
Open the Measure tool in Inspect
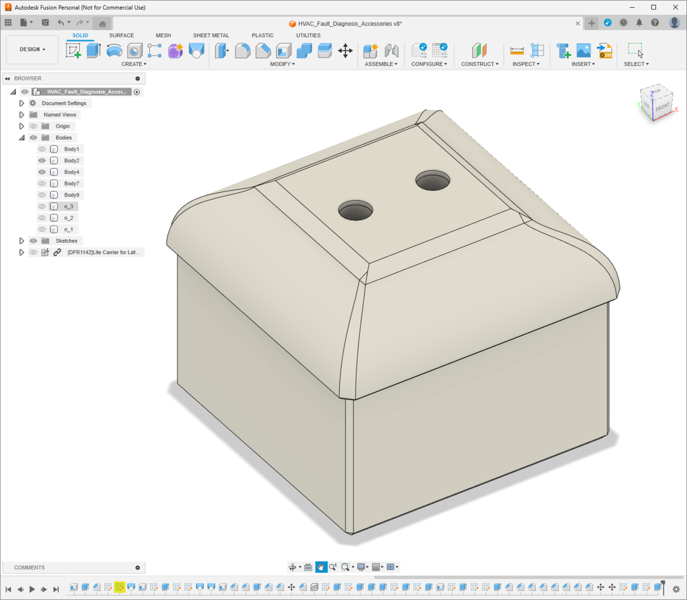pos(517,51)
